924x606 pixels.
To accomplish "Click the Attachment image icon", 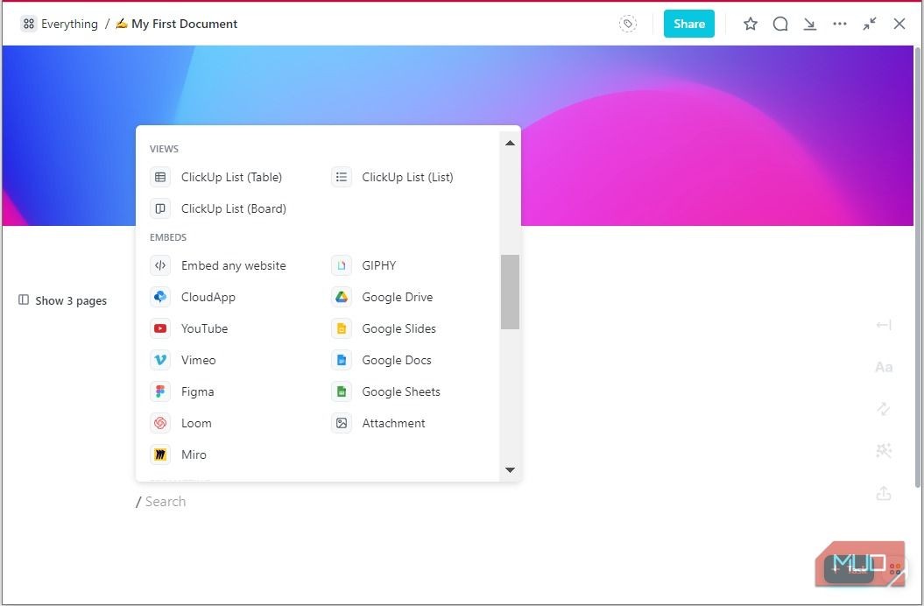I will 342,423.
